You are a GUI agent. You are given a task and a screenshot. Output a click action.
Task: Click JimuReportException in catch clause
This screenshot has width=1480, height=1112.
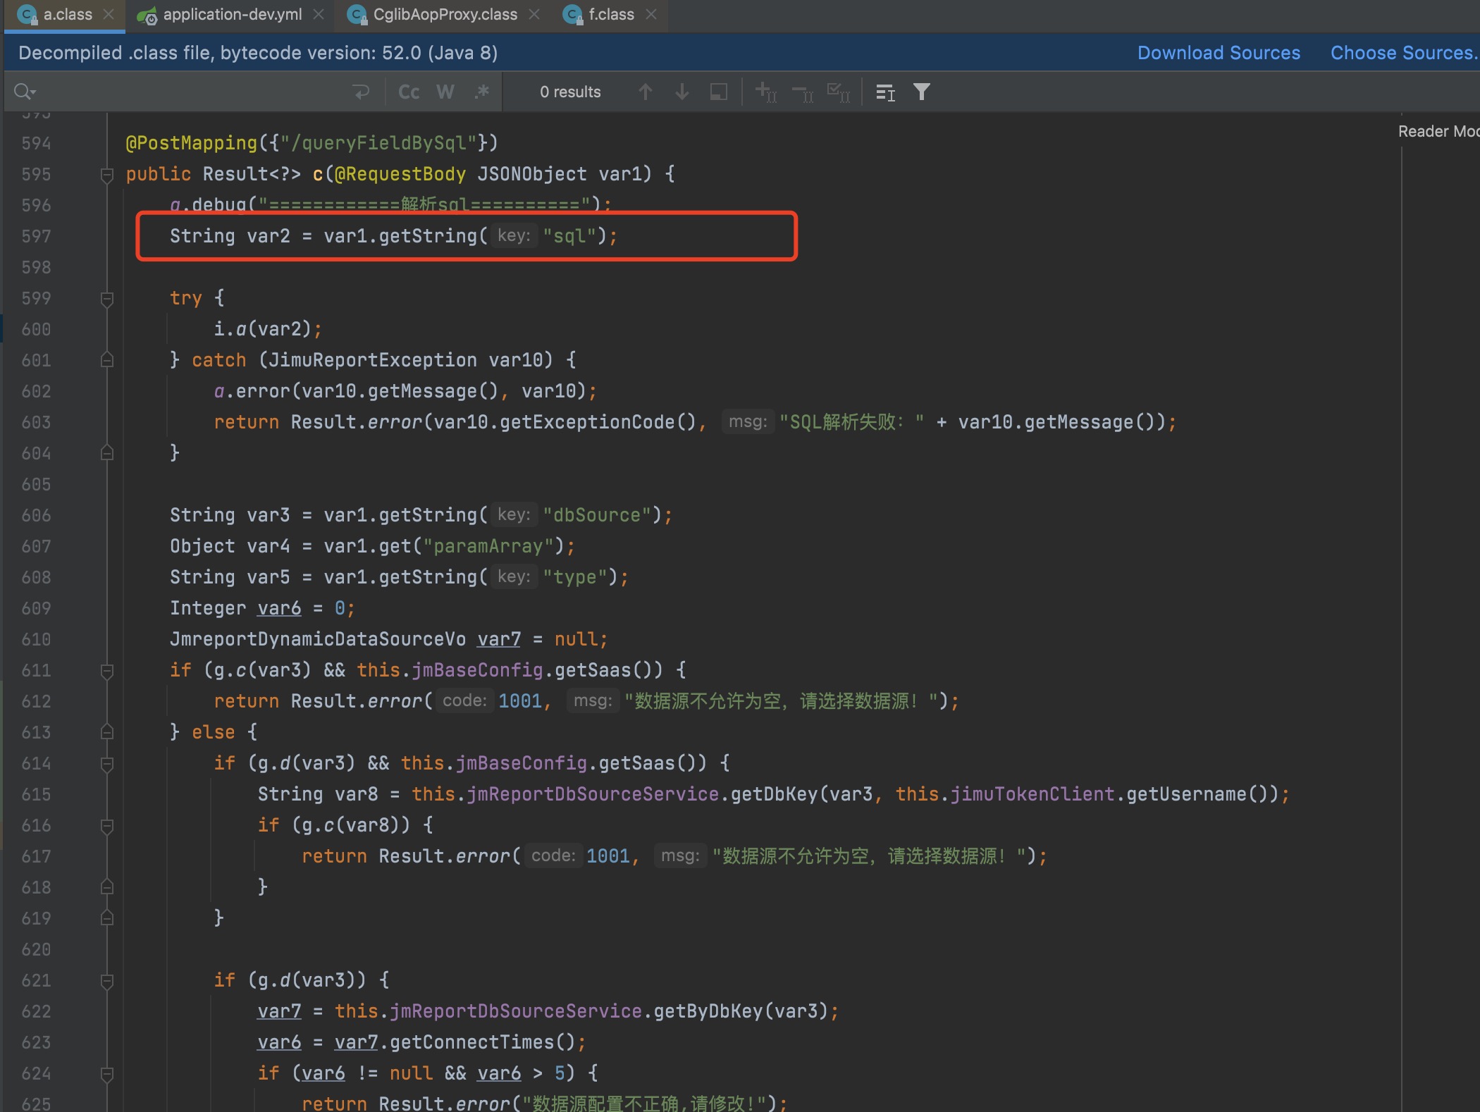coord(373,360)
